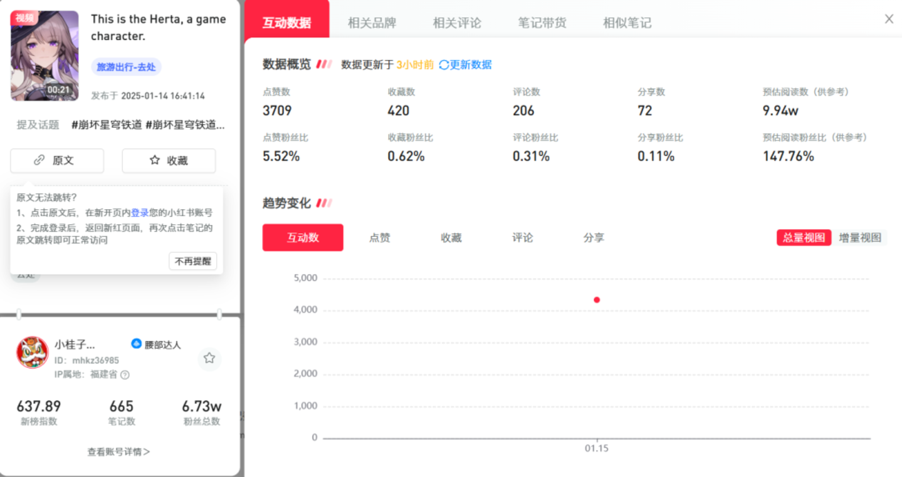Switch chart to 总量视图
The width and height of the screenshot is (902, 477).
tap(804, 237)
